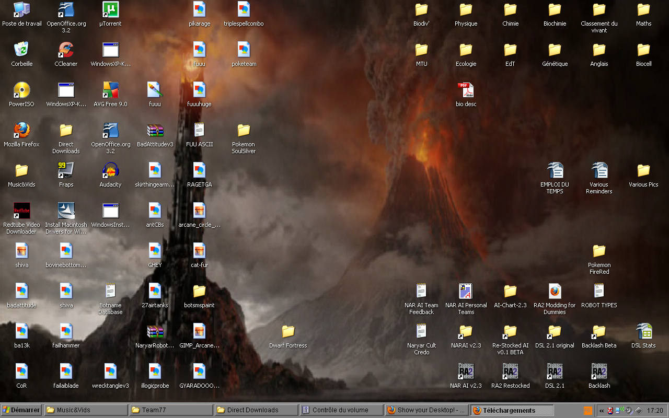Viewport: 669px width, 418px height.
Task: Open the bio desc PDF file
Action: pos(466,90)
